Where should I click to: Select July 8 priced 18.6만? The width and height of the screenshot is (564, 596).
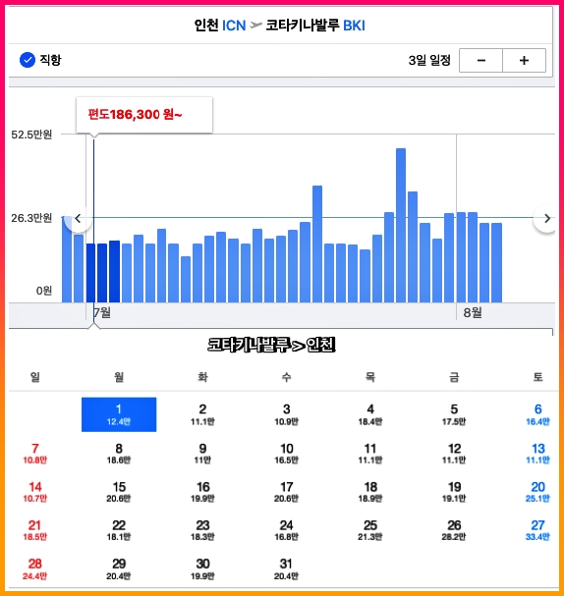[119, 453]
